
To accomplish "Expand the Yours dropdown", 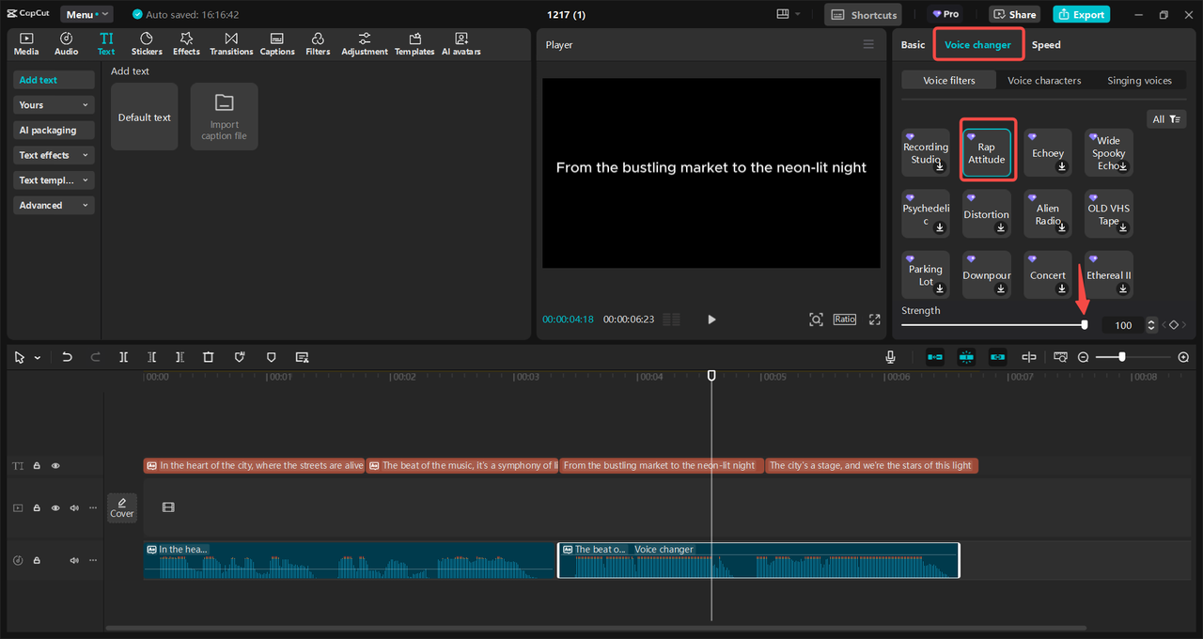I will point(54,105).
